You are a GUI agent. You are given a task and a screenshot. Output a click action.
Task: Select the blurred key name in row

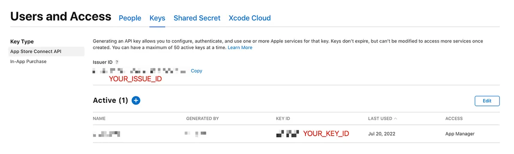(106, 134)
